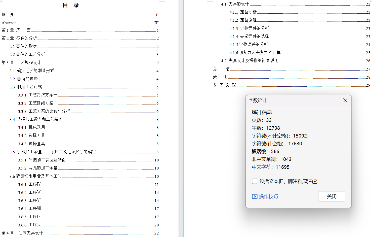Go to 第3章 工艺规程设计 entry
372x237 pixels.
point(80,62)
